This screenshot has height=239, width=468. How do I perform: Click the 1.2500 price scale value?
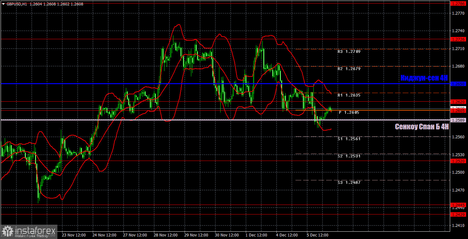(x=458, y=172)
